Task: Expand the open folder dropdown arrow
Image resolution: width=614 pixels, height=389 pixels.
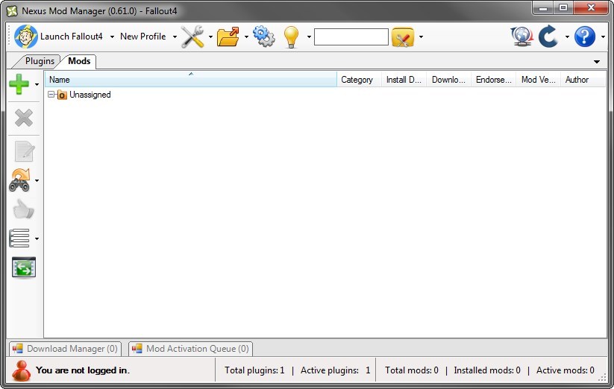Action: [x=246, y=37]
